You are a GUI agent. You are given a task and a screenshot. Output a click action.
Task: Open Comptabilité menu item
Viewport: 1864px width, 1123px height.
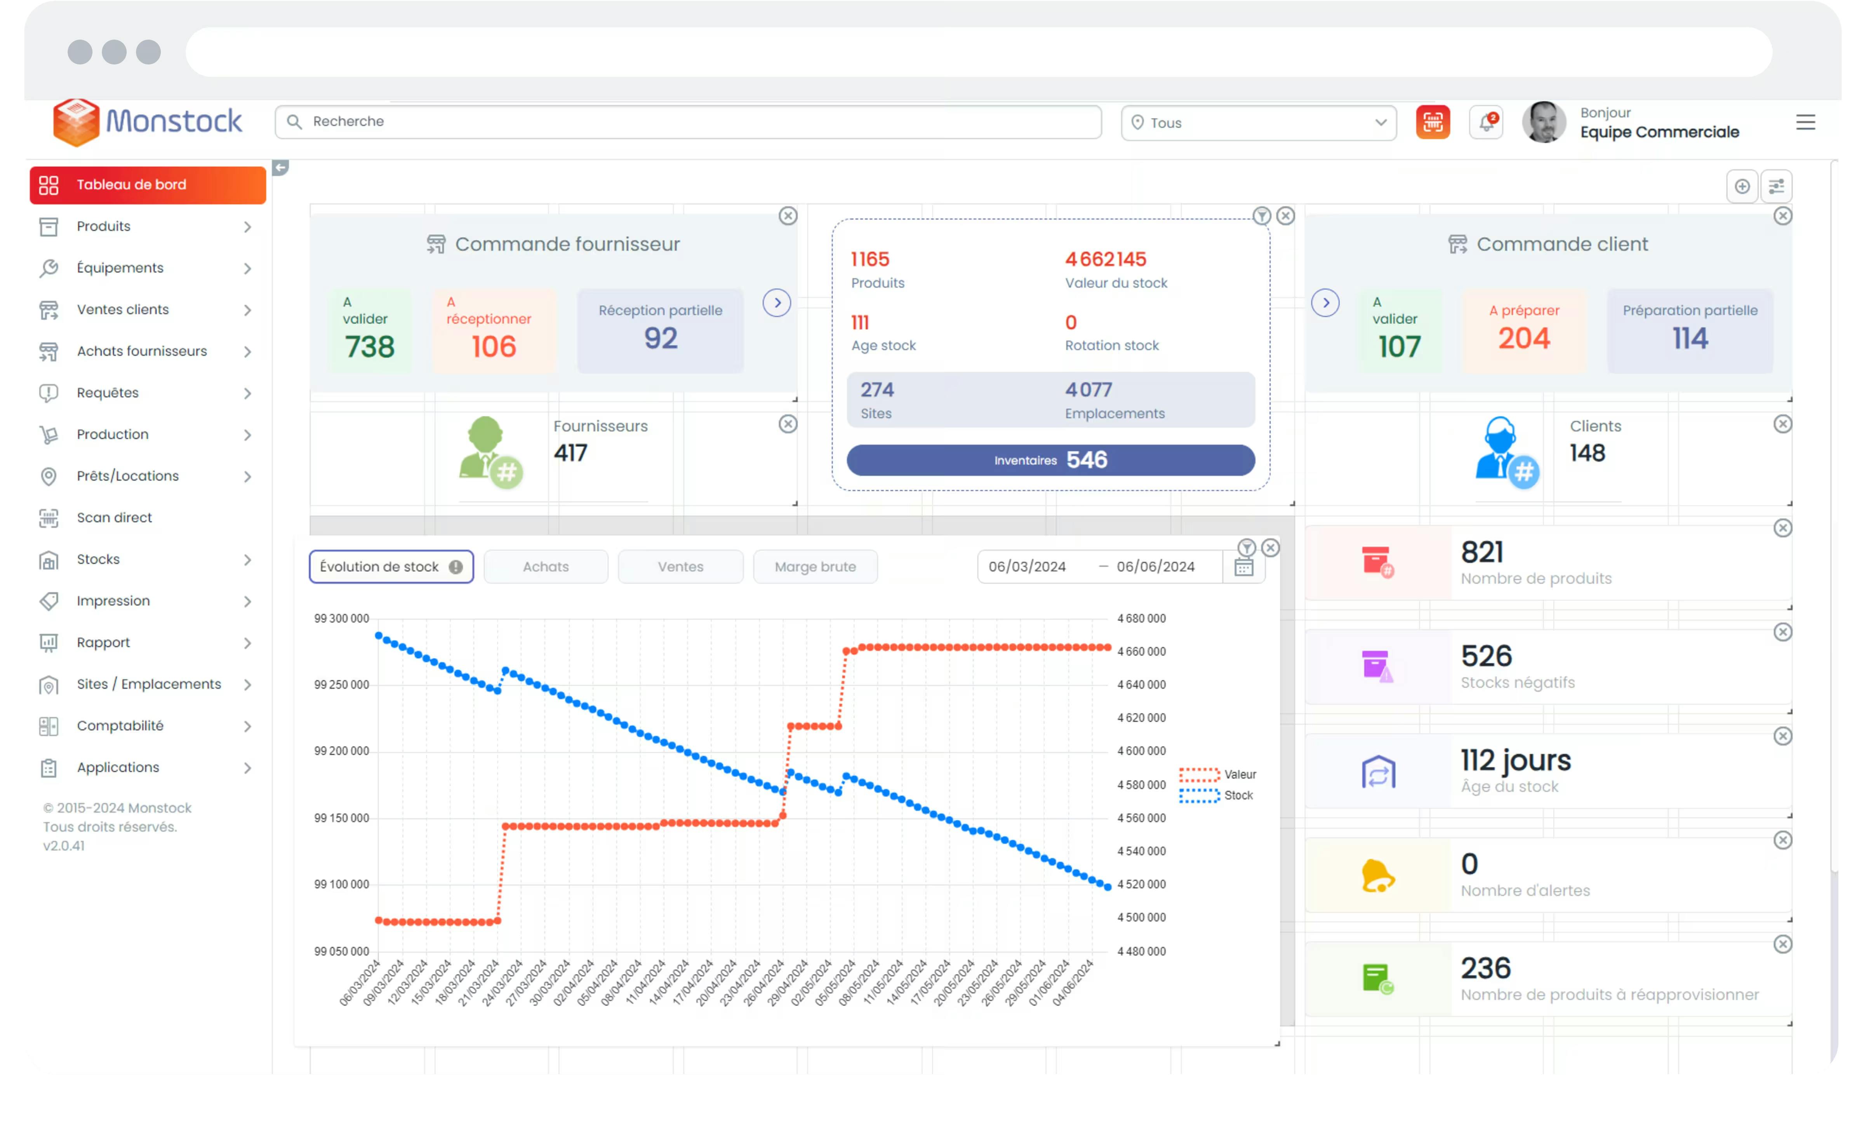148,725
